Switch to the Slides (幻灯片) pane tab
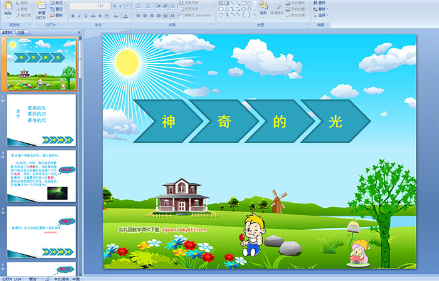 point(7,31)
